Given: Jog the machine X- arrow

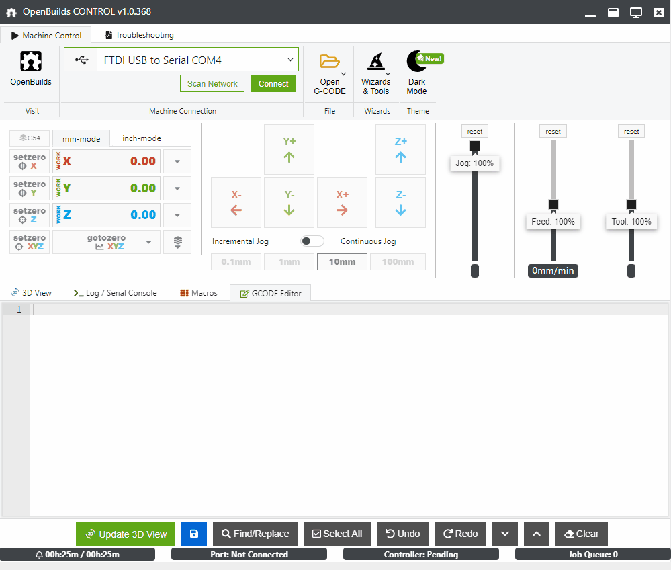Looking at the screenshot, I should click(236, 202).
